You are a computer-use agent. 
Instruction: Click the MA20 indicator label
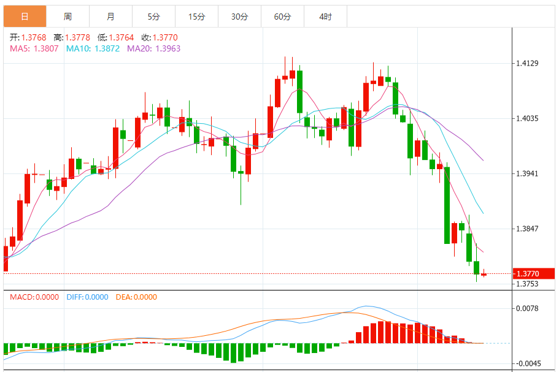(x=154, y=48)
